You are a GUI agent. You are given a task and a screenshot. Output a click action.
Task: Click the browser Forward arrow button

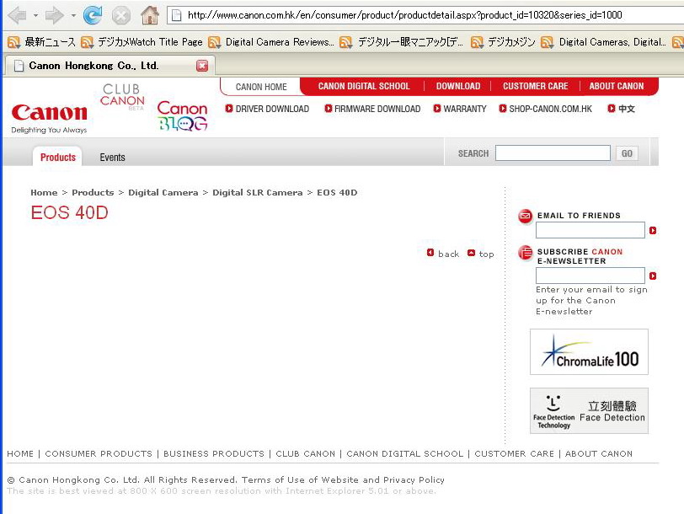click(55, 15)
